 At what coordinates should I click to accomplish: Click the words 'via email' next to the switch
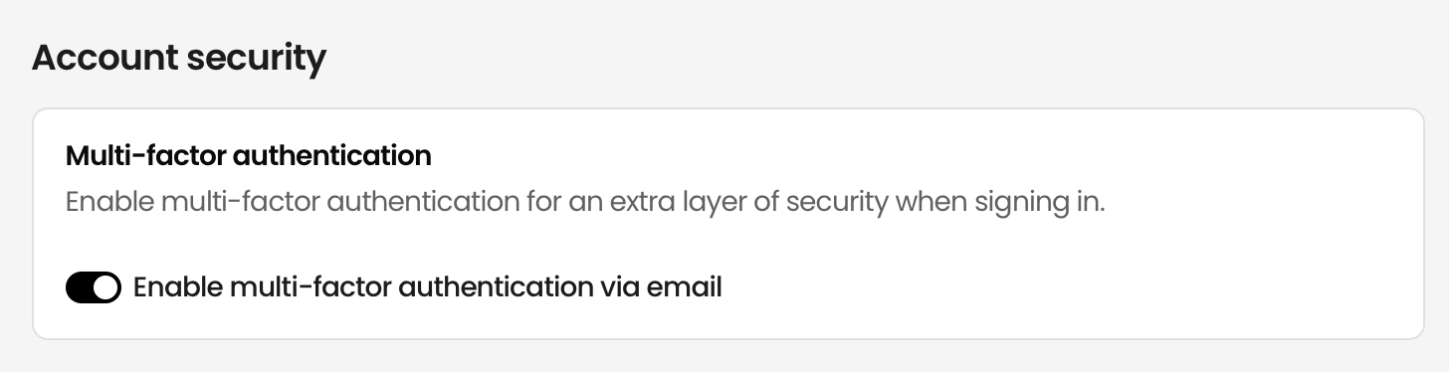tap(661, 287)
